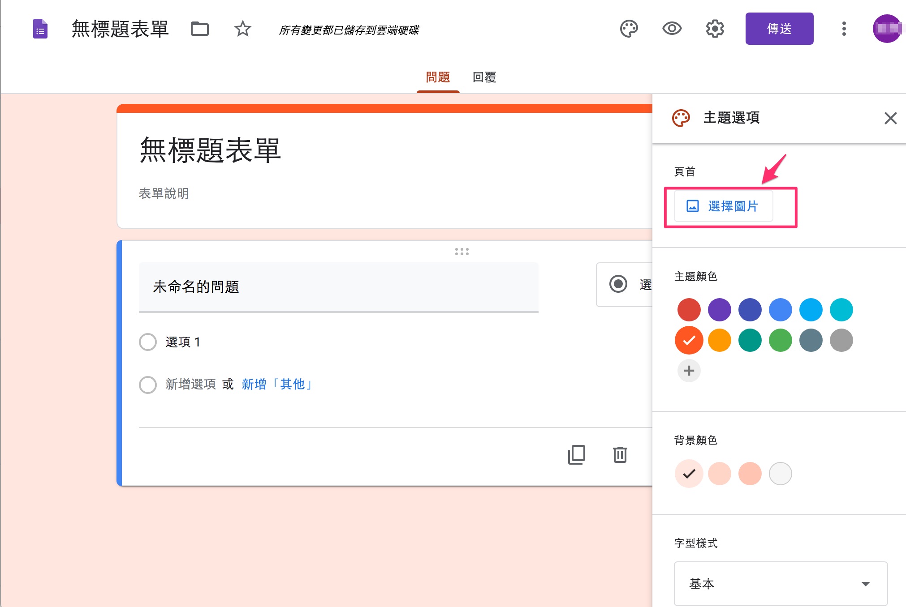This screenshot has width=906, height=607.
Task: Switch to the 問題 tab
Action: click(x=438, y=77)
